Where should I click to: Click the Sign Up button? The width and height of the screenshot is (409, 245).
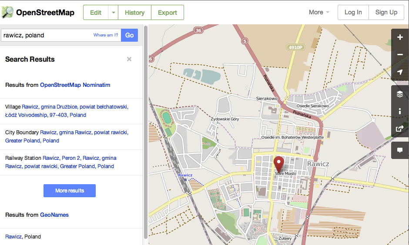(386, 12)
